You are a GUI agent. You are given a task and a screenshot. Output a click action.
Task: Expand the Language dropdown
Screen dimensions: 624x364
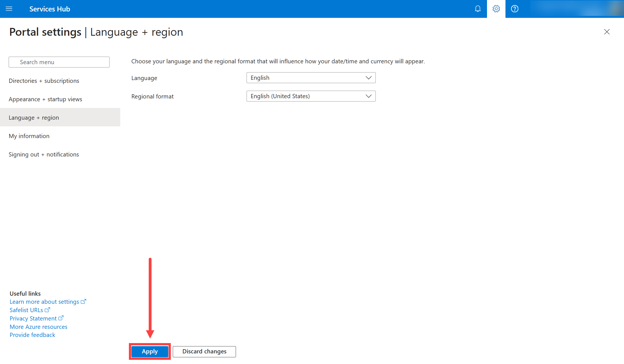coord(311,78)
